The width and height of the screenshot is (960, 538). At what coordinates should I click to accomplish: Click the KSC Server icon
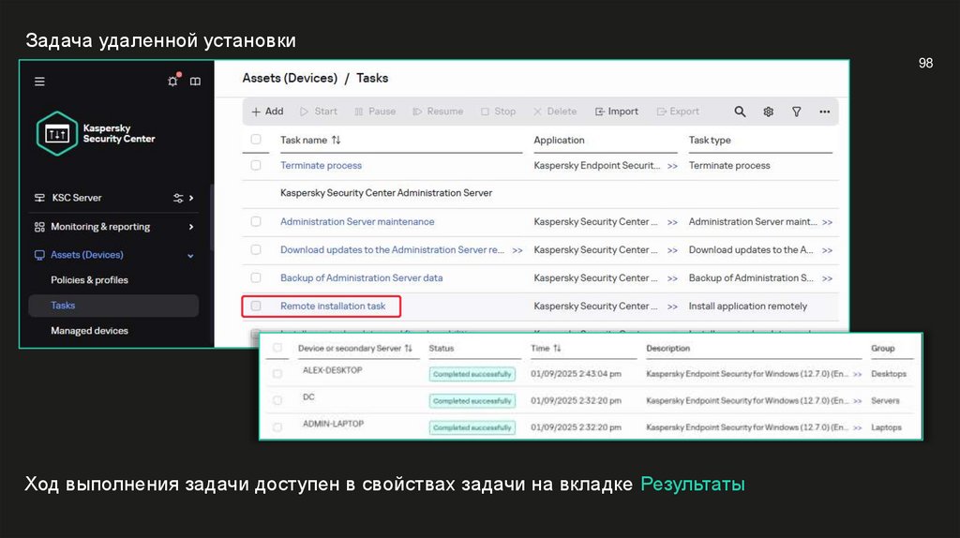point(39,198)
